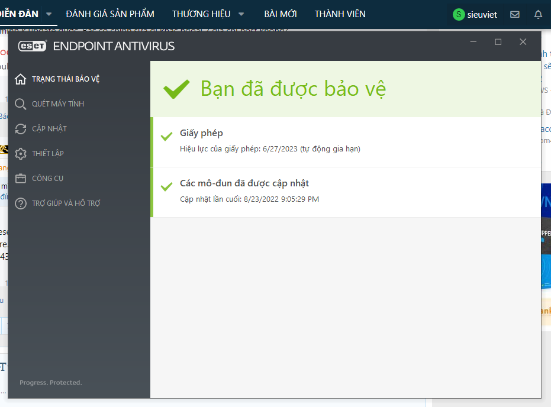This screenshot has height=407, width=551.
Task: Open Đánh giá sản phẩm forum link
Action: click(110, 14)
